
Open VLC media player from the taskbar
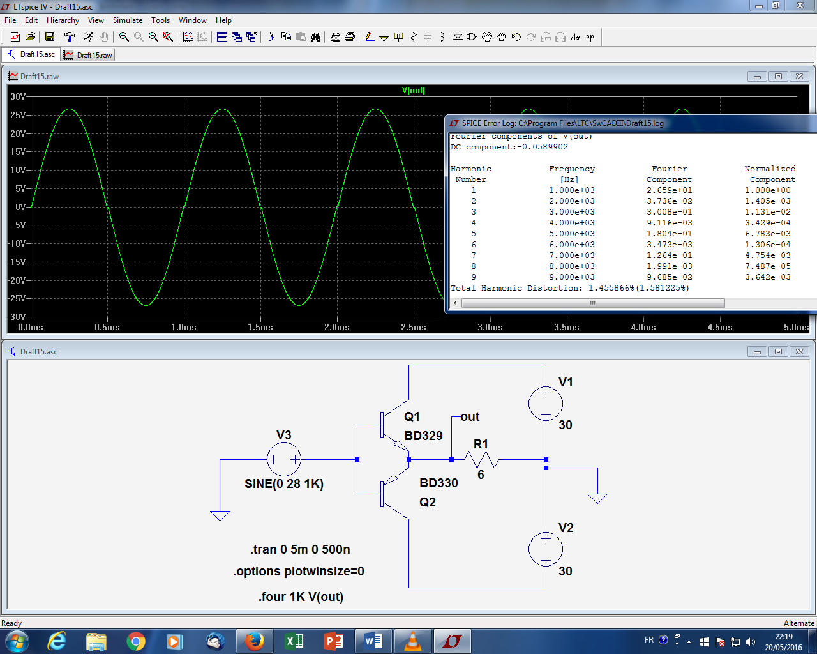413,641
